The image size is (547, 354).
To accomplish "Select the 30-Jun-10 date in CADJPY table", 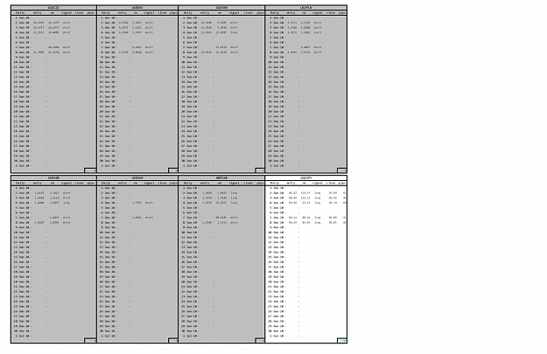I will pos(277,331).
